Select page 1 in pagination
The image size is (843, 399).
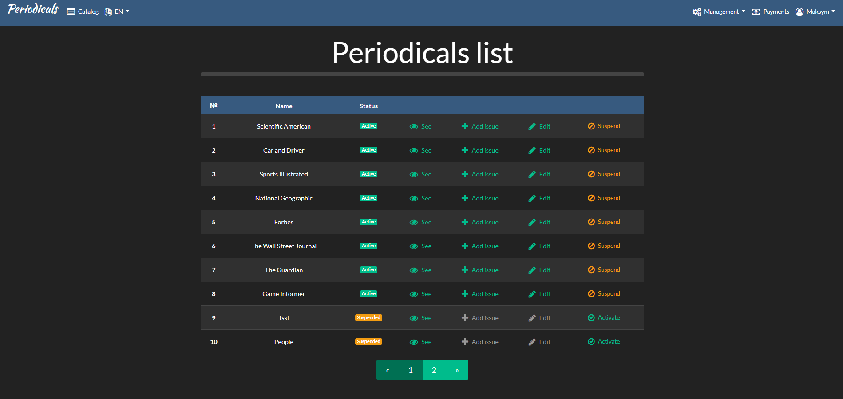coord(411,370)
